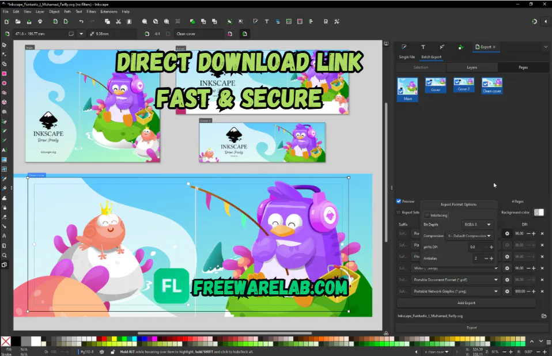Screen dimensions: 552x356
Task: Toggle the Preview checkbox
Action: pyautogui.click(x=399, y=201)
